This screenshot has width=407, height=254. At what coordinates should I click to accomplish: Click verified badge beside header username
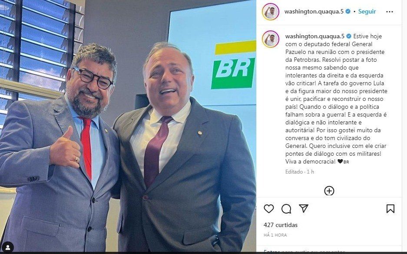click(x=348, y=11)
